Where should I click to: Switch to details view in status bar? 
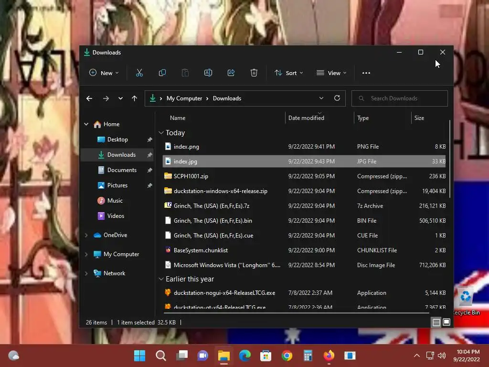(x=436, y=322)
